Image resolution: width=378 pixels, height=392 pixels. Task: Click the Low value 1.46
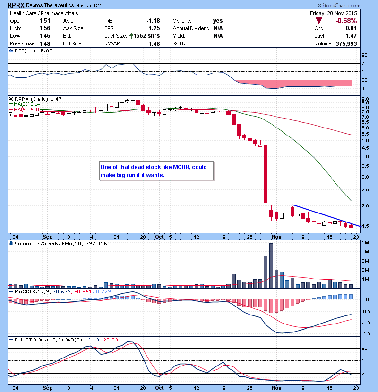click(x=45, y=36)
